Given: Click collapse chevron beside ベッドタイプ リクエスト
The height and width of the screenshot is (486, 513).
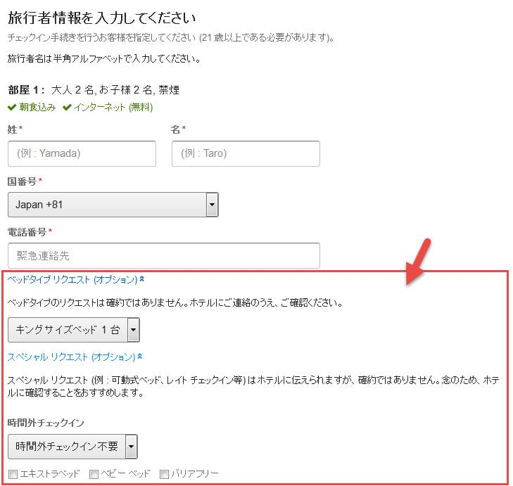Looking at the screenshot, I should [142, 279].
